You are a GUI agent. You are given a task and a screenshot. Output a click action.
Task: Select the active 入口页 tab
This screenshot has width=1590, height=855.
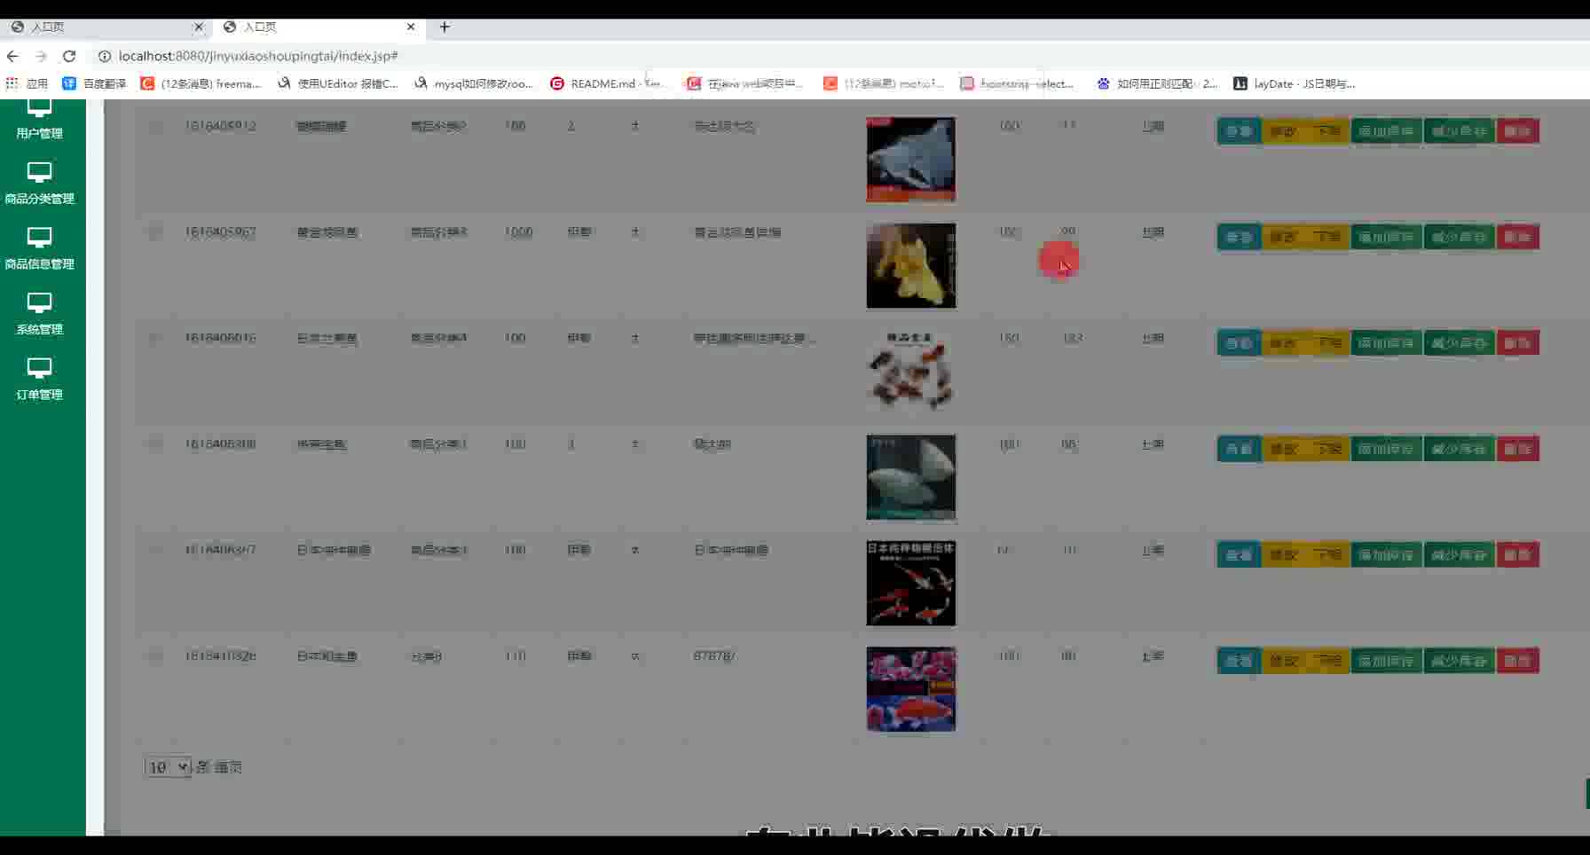point(319,27)
